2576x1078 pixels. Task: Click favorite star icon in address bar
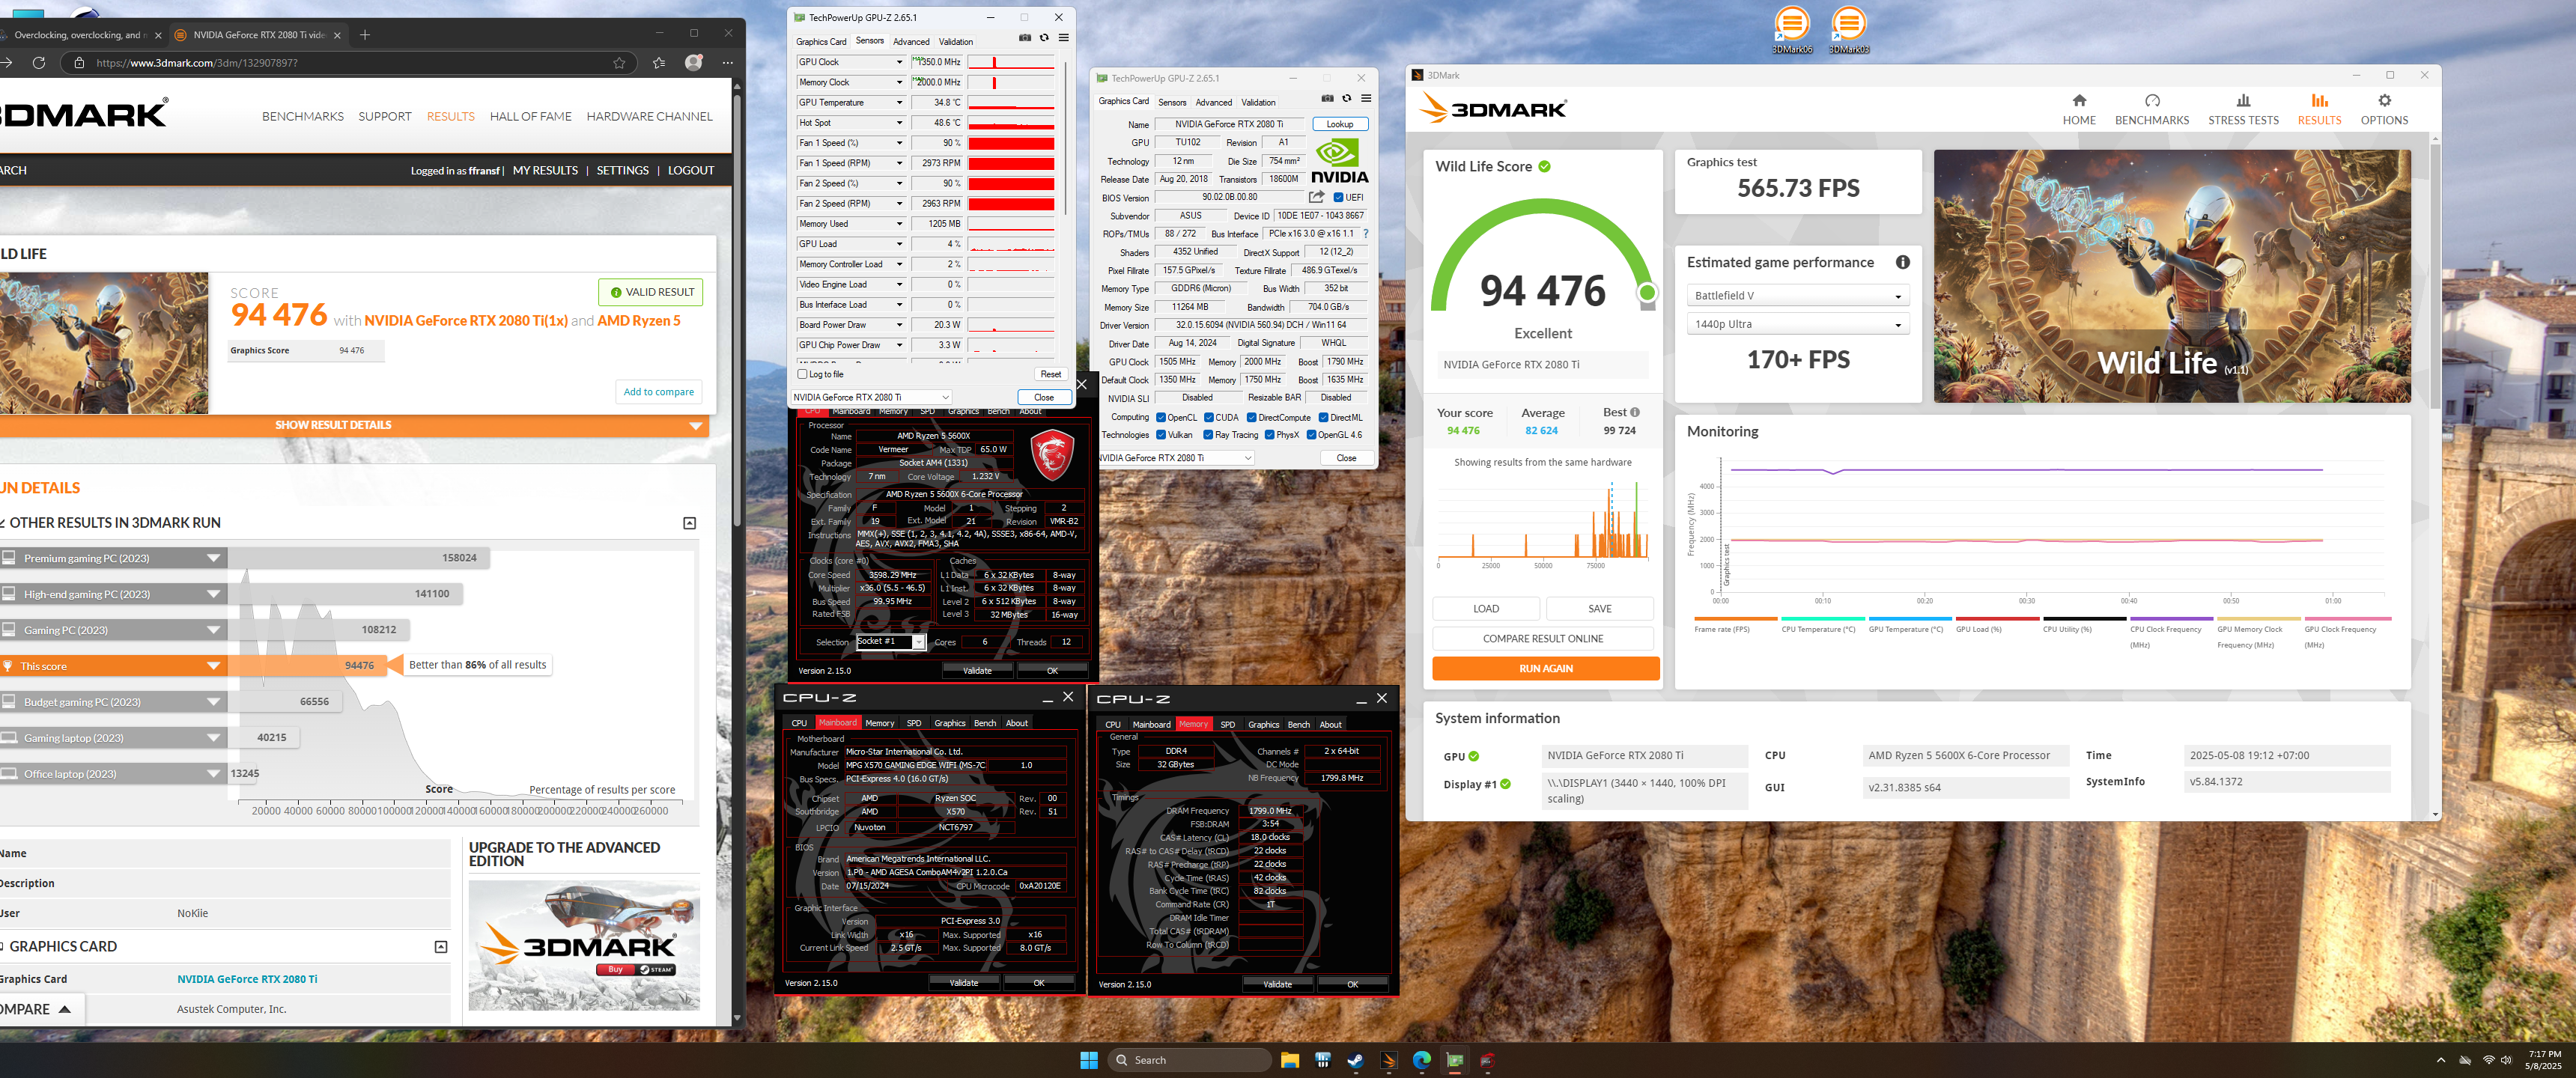tap(619, 62)
